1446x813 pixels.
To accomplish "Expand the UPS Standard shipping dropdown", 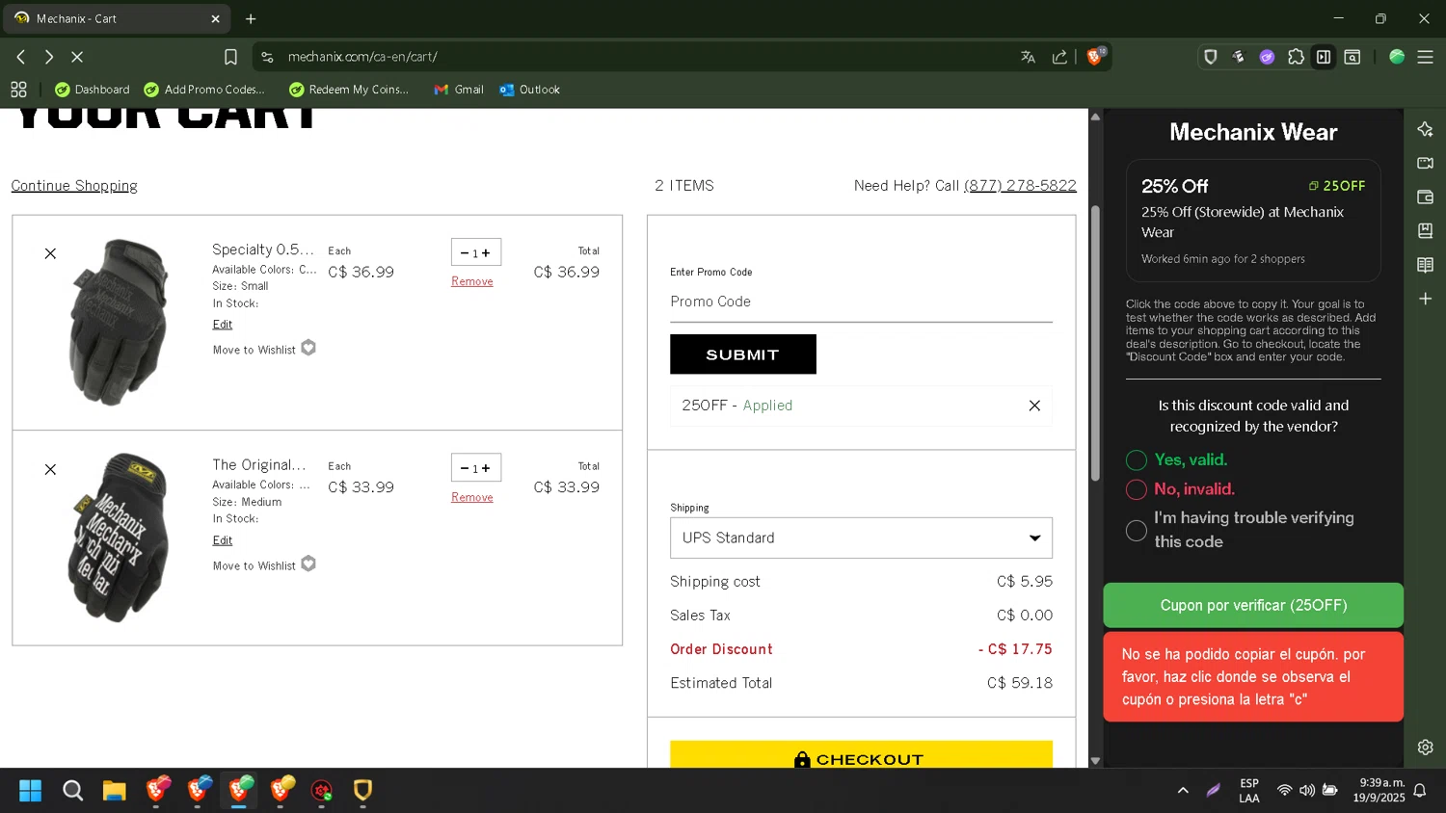I will coord(861,538).
